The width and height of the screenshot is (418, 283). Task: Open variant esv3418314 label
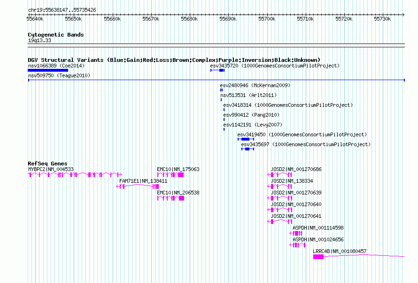pyautogui.click(x=288, y=105)
